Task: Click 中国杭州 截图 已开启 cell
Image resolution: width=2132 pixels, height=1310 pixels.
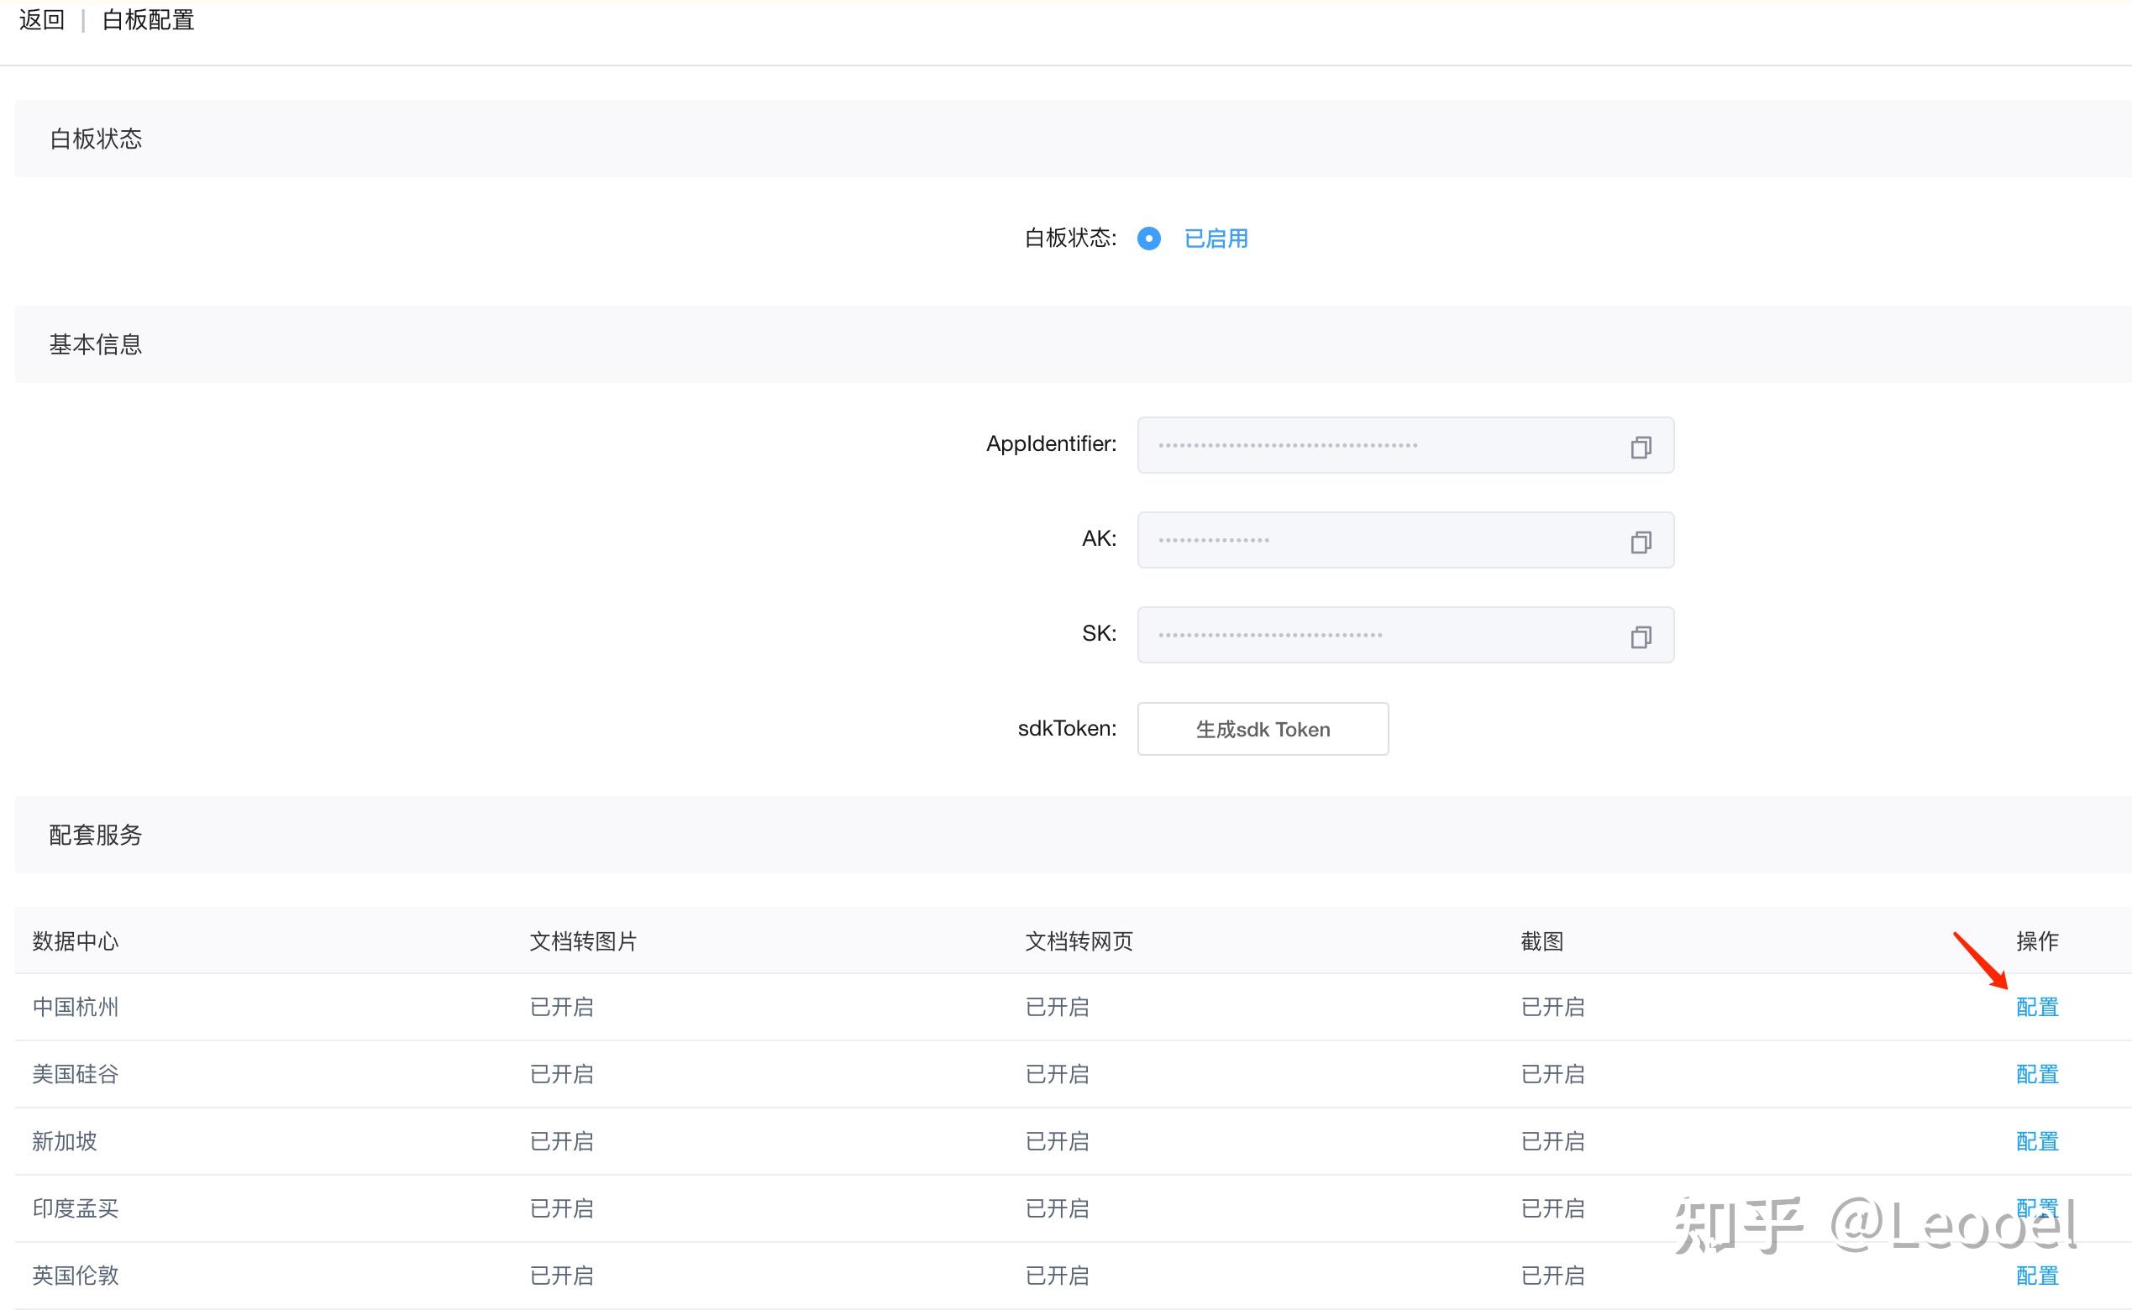Action: click(1553, 1007)
